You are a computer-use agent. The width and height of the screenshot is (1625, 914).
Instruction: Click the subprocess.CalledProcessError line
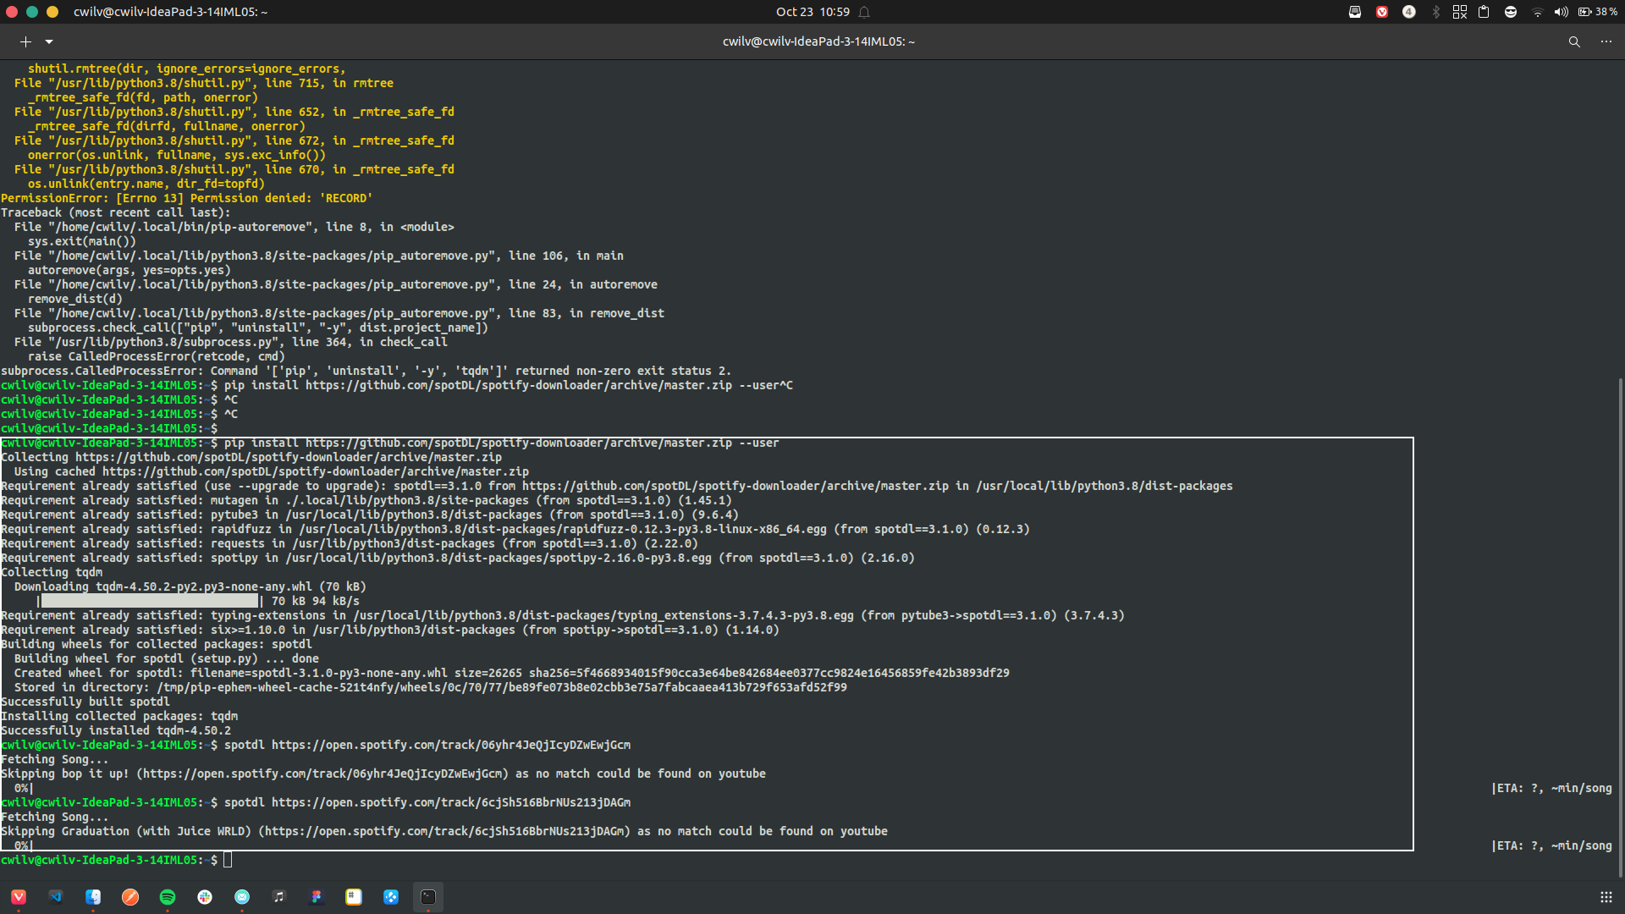[x=366, y=371]
